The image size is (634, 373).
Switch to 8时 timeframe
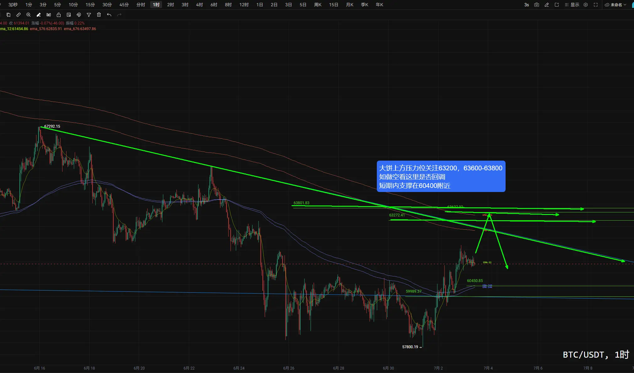click(229, 5)
